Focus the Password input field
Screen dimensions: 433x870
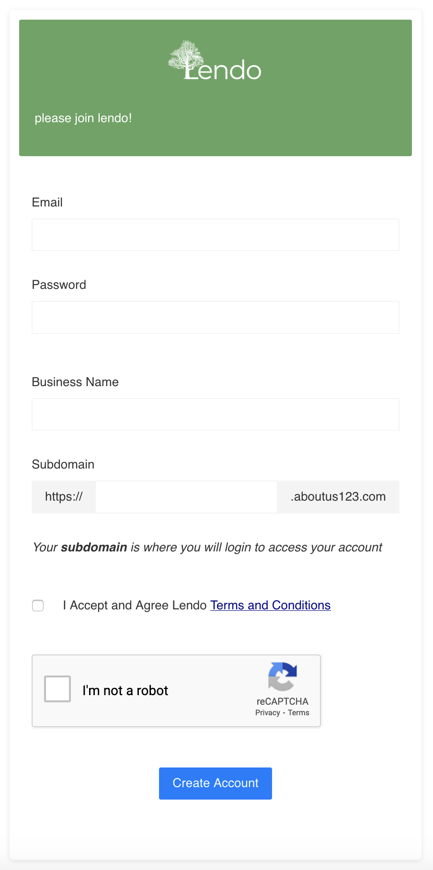pyautogui.click(x=216, y=317)
